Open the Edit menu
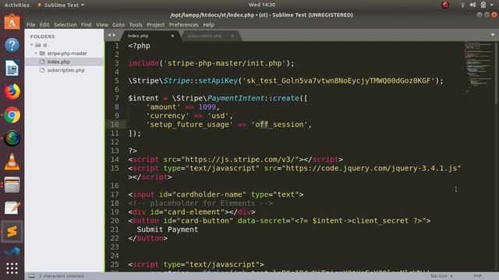Screen dimensions: 499x280 [44, 25]
